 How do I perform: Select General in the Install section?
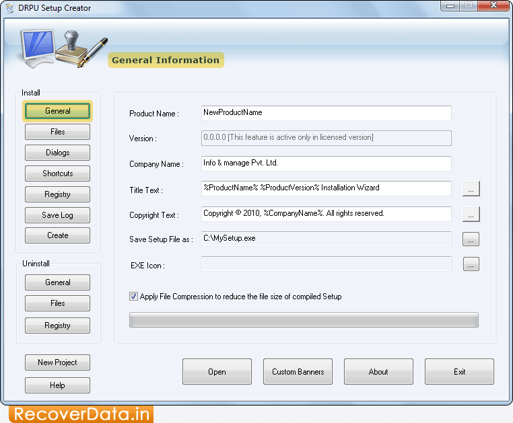click(58, 111)
